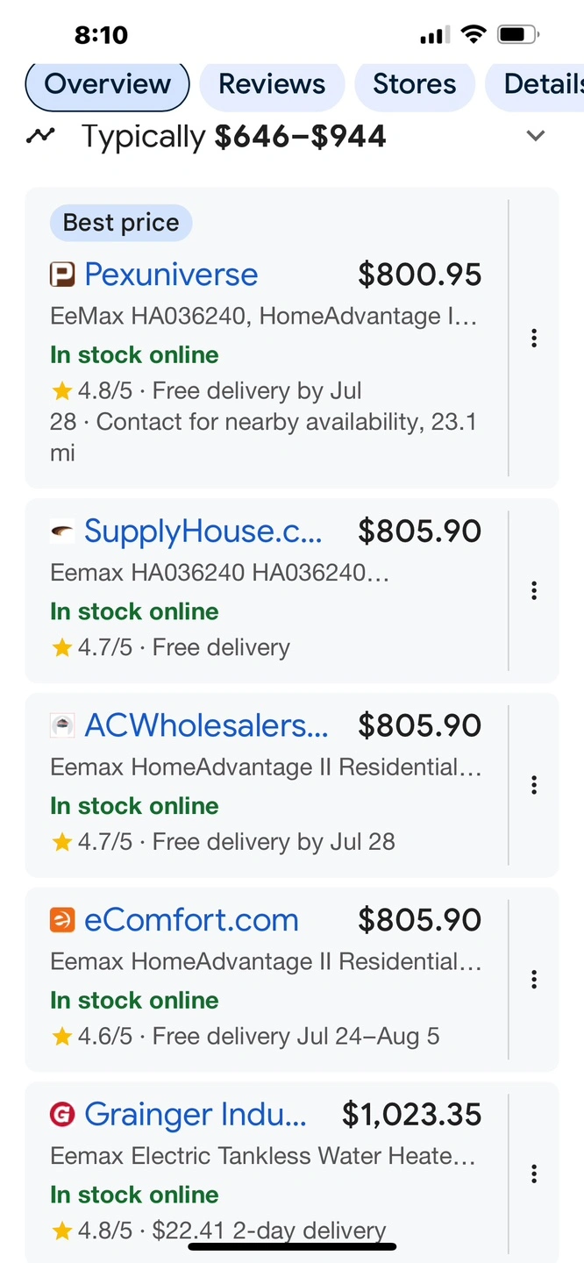
Task: Tap the Pexuniverse store logo icon
Action: click(62, 275)
